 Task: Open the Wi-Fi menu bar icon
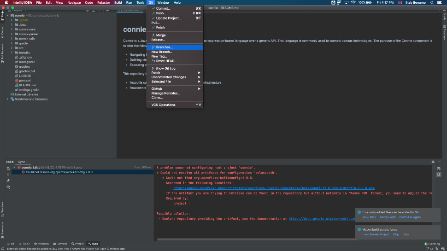[x=353, y=3]
